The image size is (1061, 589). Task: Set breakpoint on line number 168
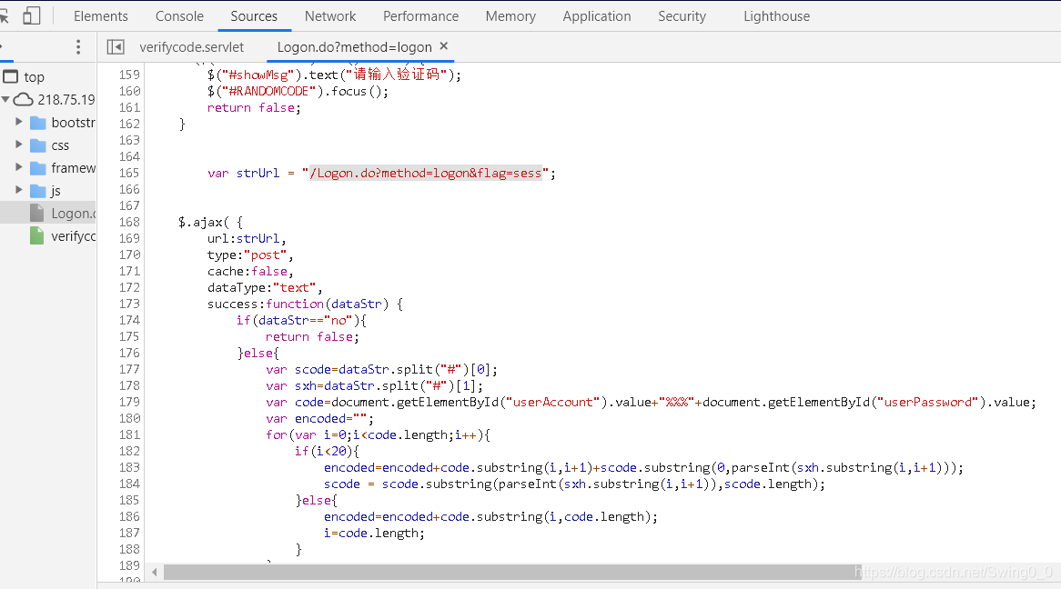pos(129,222)
